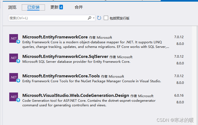Open the 更新 tab with badge
The height and width of the screenshot is (125, 198).
click(57, 7)
